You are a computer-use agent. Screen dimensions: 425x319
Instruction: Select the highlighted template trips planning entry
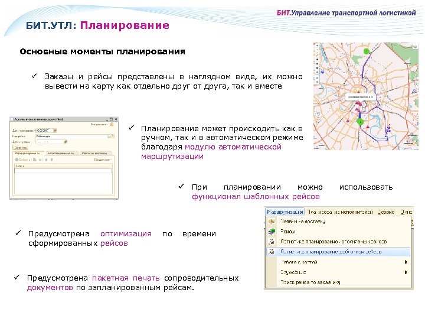click(x=338, y=252)
